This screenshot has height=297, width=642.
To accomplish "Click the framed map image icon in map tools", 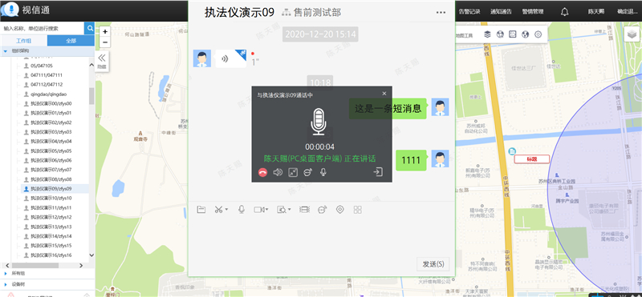I will coord(513,34).
